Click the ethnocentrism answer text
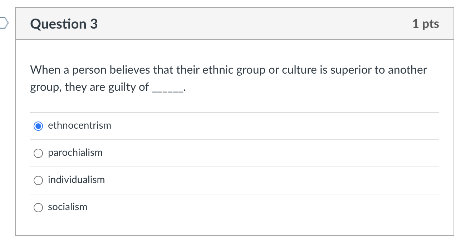Image resolution: width=475 pixels, height=248 pixels. pyautogui.click(x=79, y=125)
